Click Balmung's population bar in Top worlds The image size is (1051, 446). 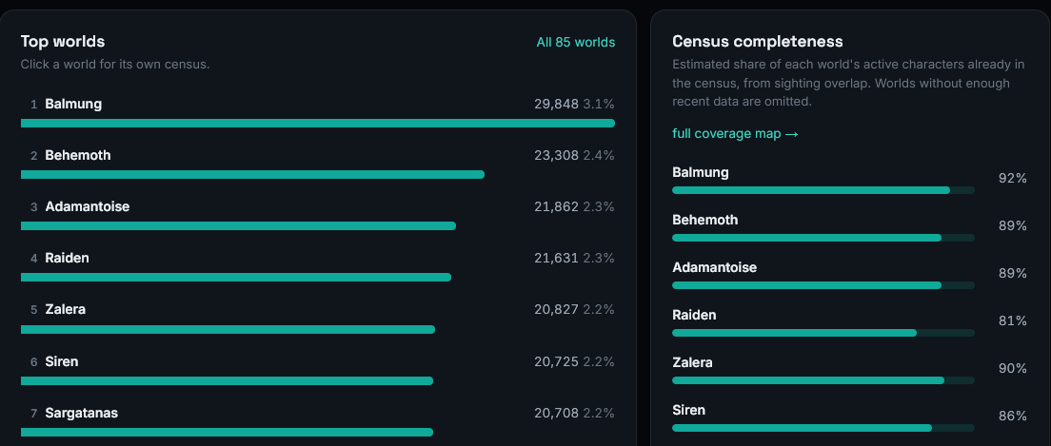(318, 124)
